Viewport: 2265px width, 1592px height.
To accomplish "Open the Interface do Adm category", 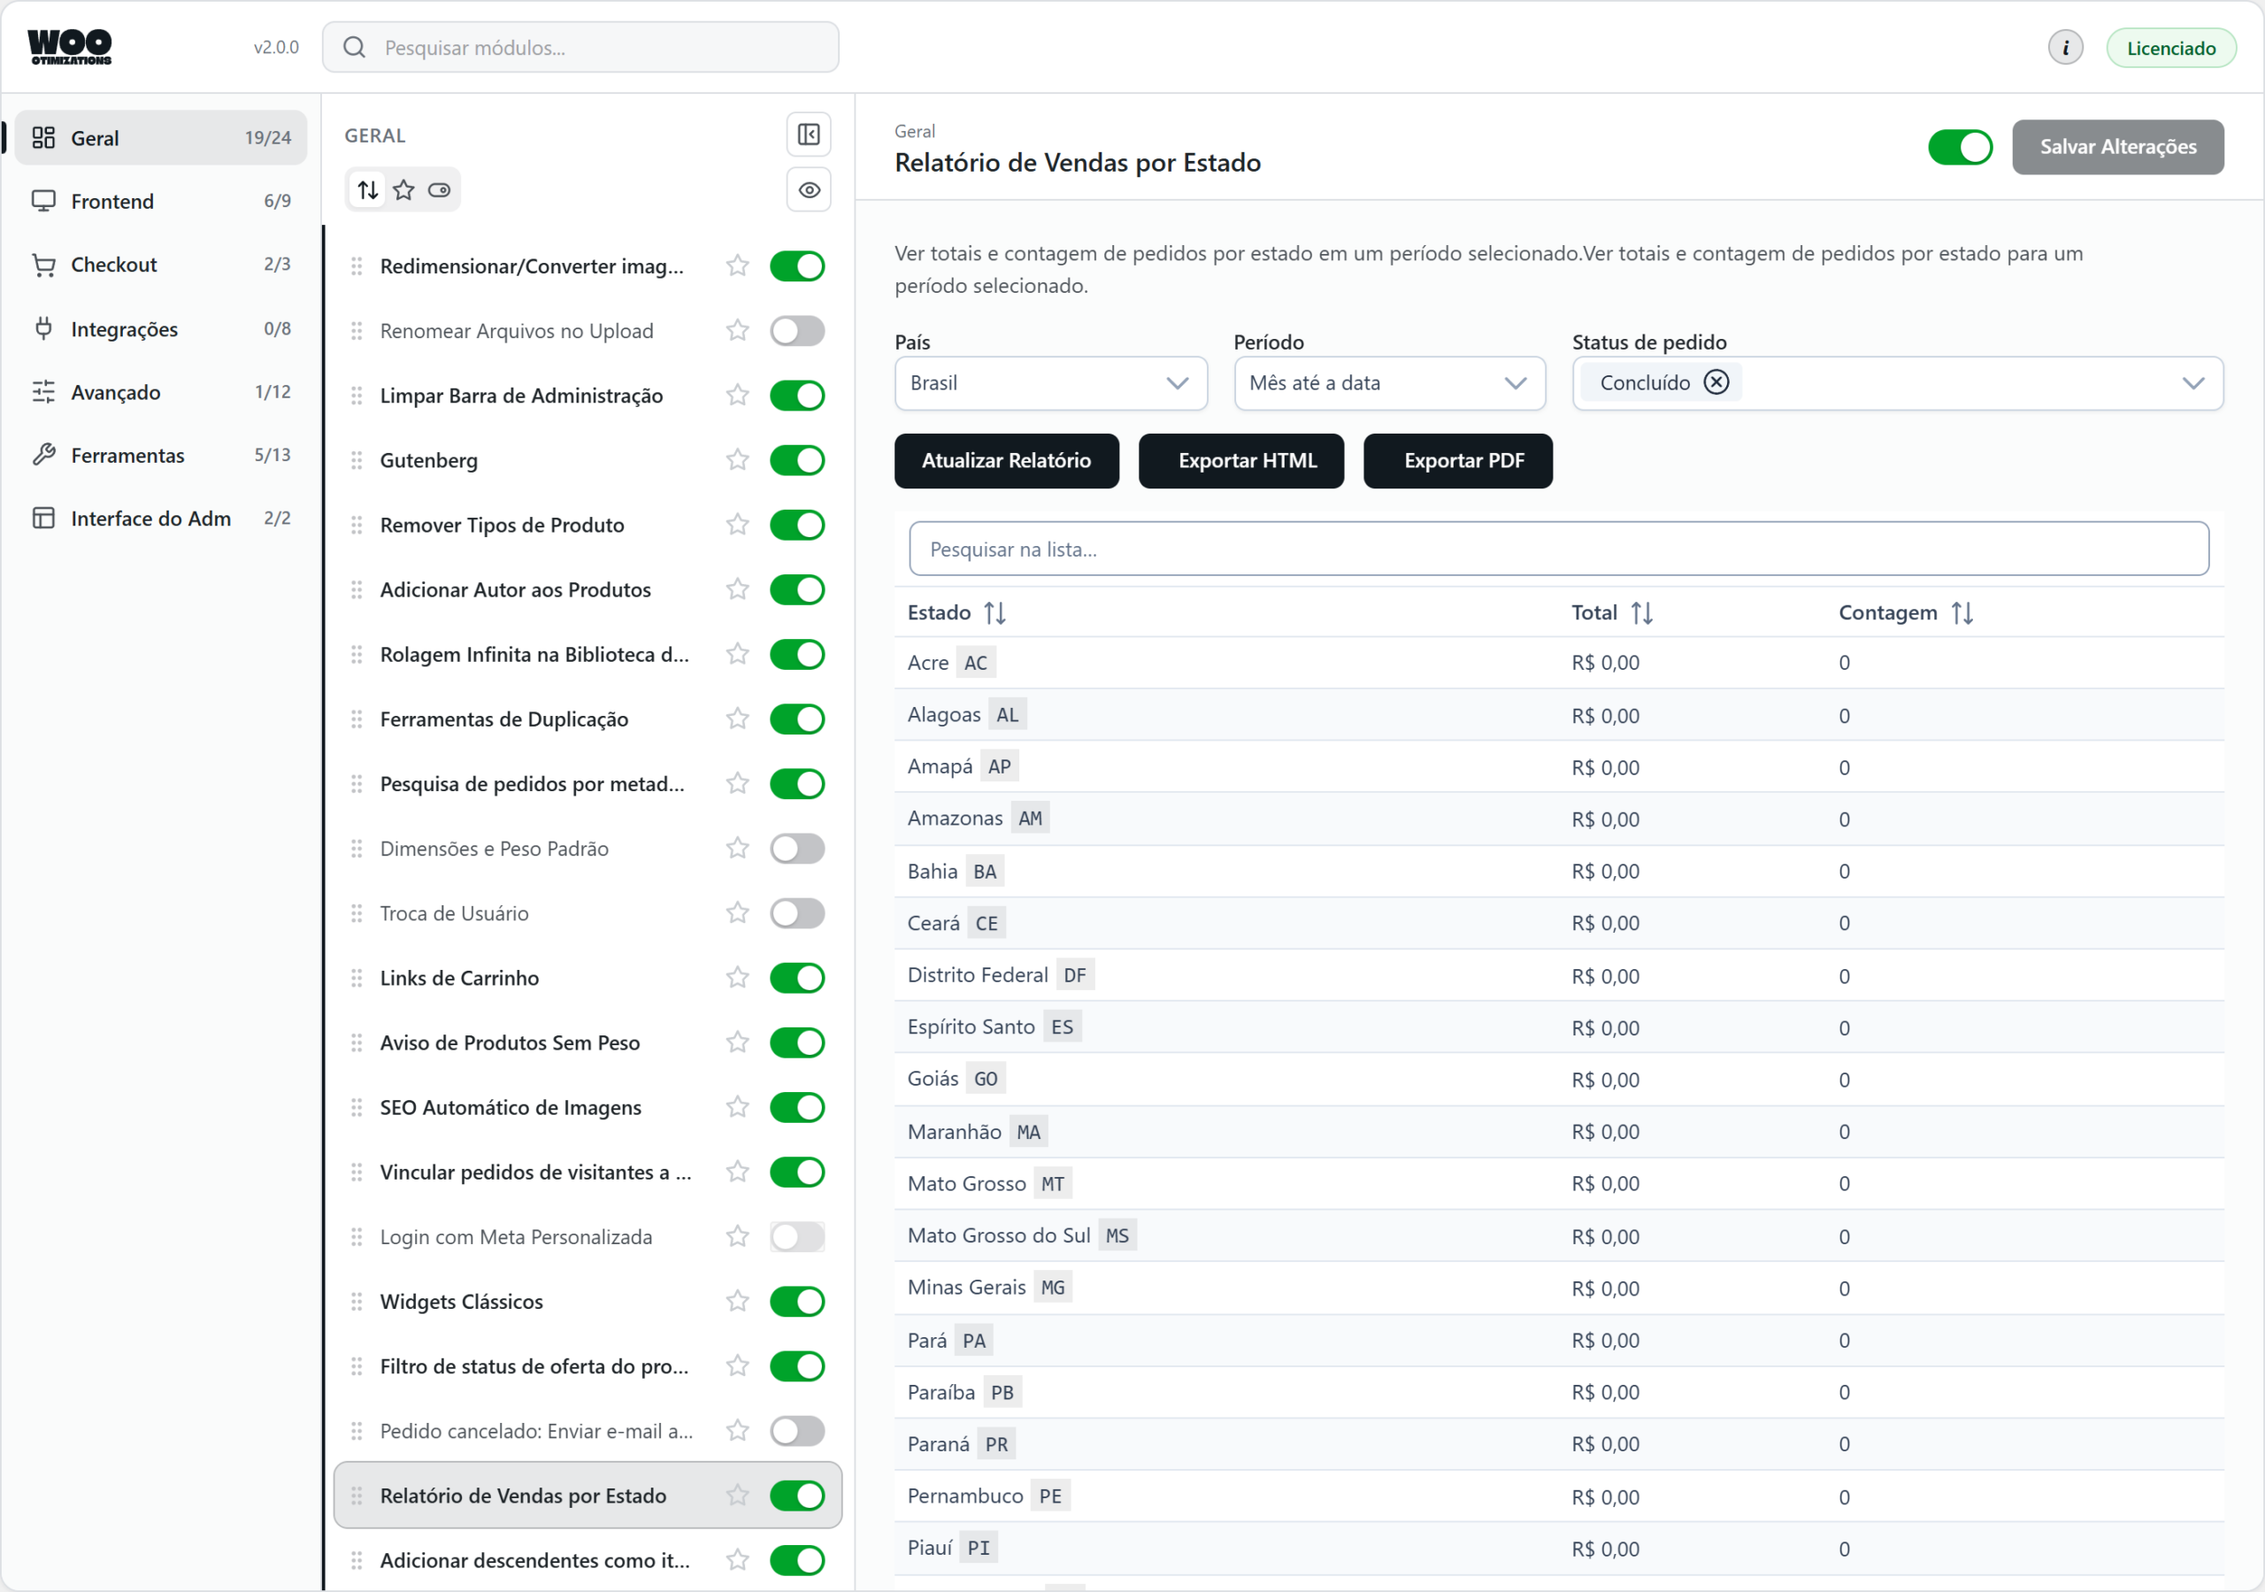I will pos(161,519).
